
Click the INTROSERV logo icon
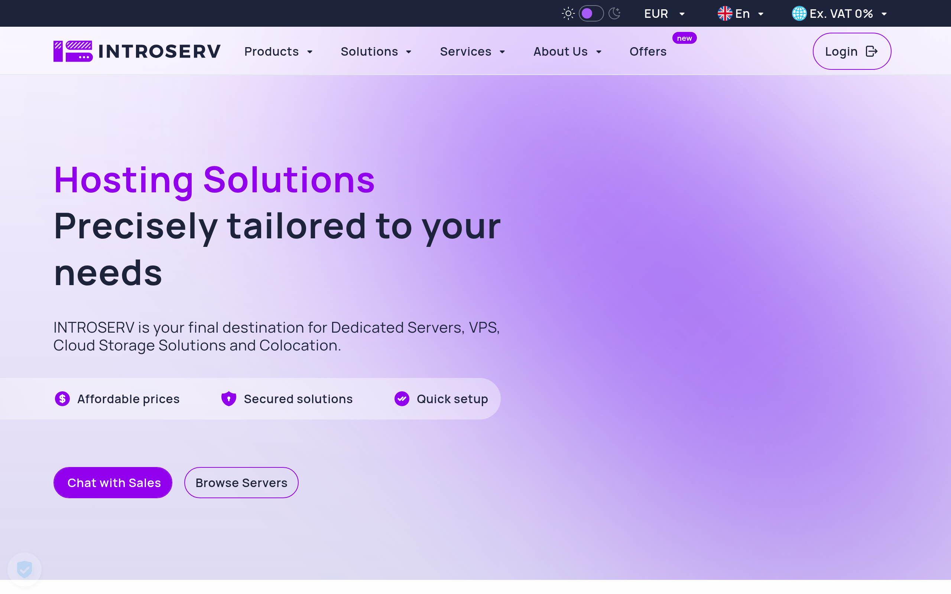click(73, 51)
